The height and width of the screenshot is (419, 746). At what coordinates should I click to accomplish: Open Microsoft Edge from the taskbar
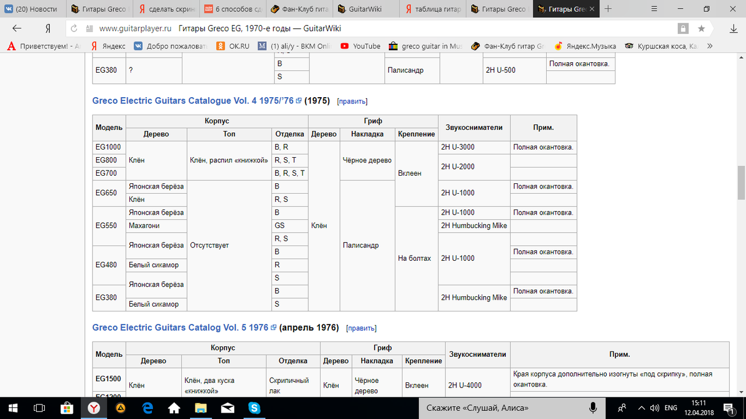(147, 407)
